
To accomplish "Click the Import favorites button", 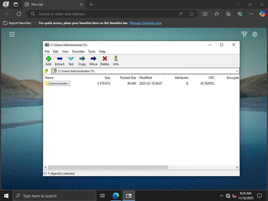I will point(17,23).
